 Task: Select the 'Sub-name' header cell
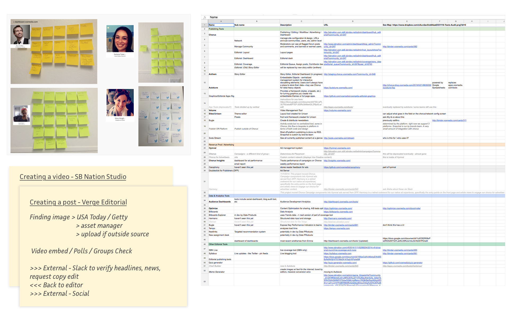(x=257, y=25)
